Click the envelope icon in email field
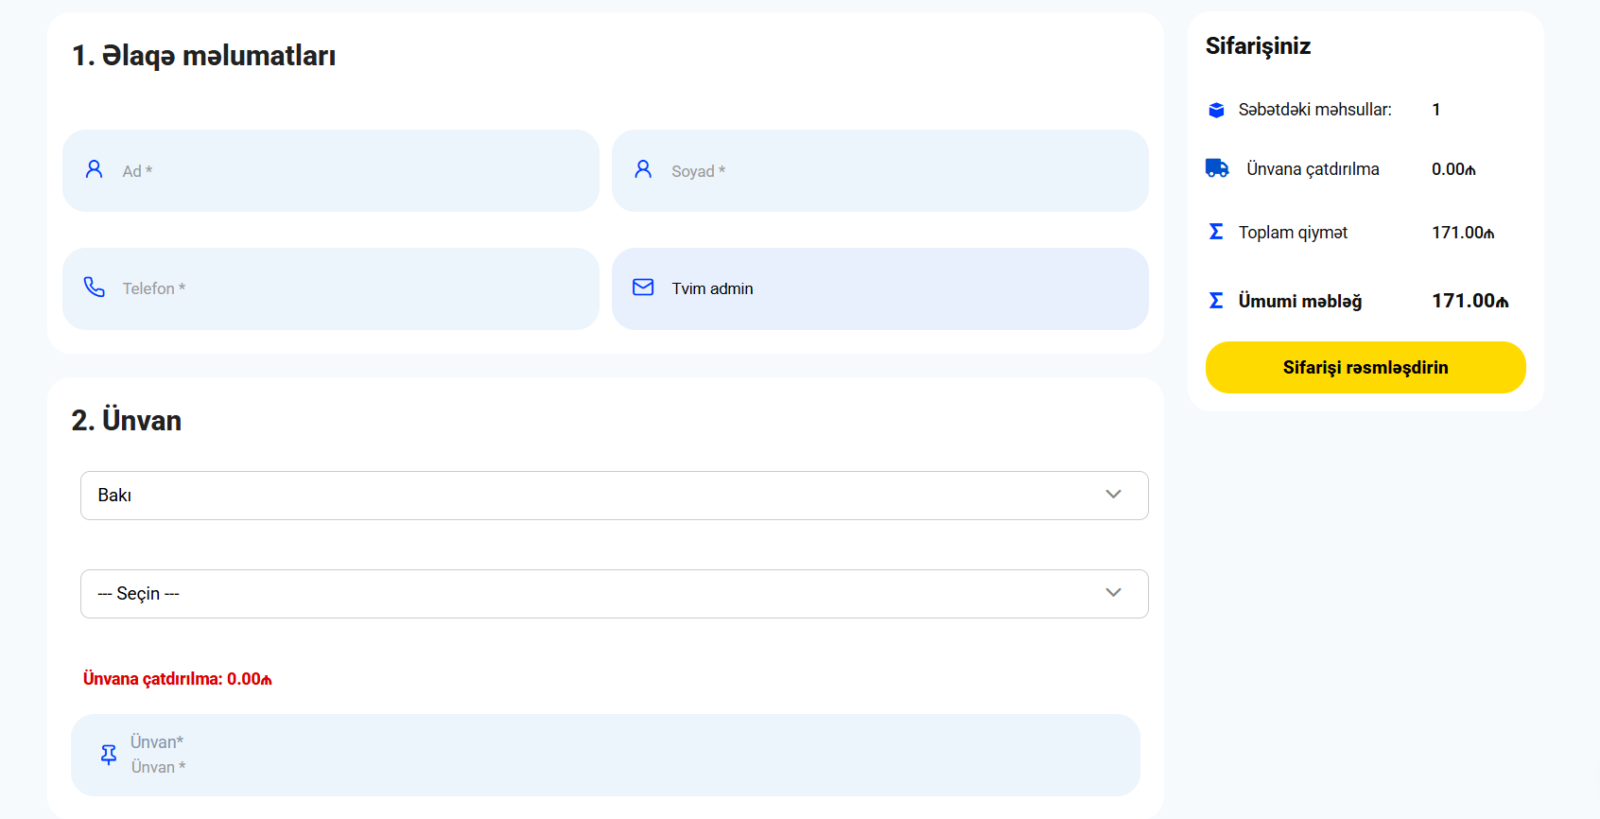 click(x=643, y=288)
